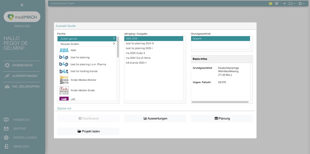310x154 pixels.
Task: Click the broadcast tower icon
Action: coord(277,4)
